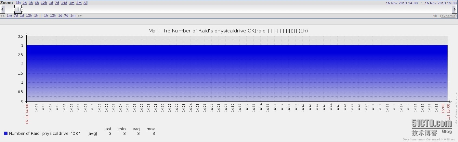
Task: Click the 14:30 time label on x-axis
Action: [233, 108]
